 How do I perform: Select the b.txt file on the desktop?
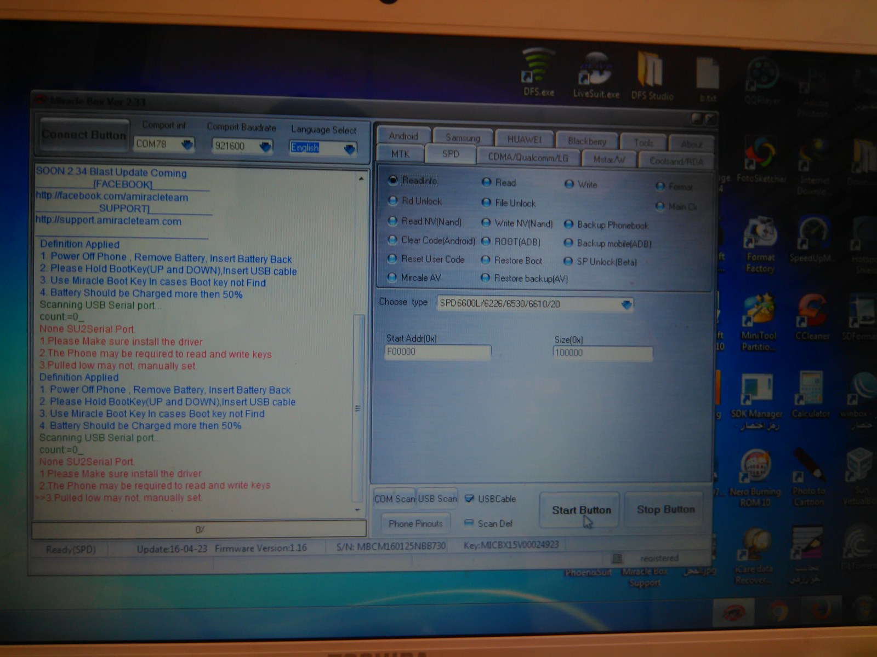(x=708, y=79)
